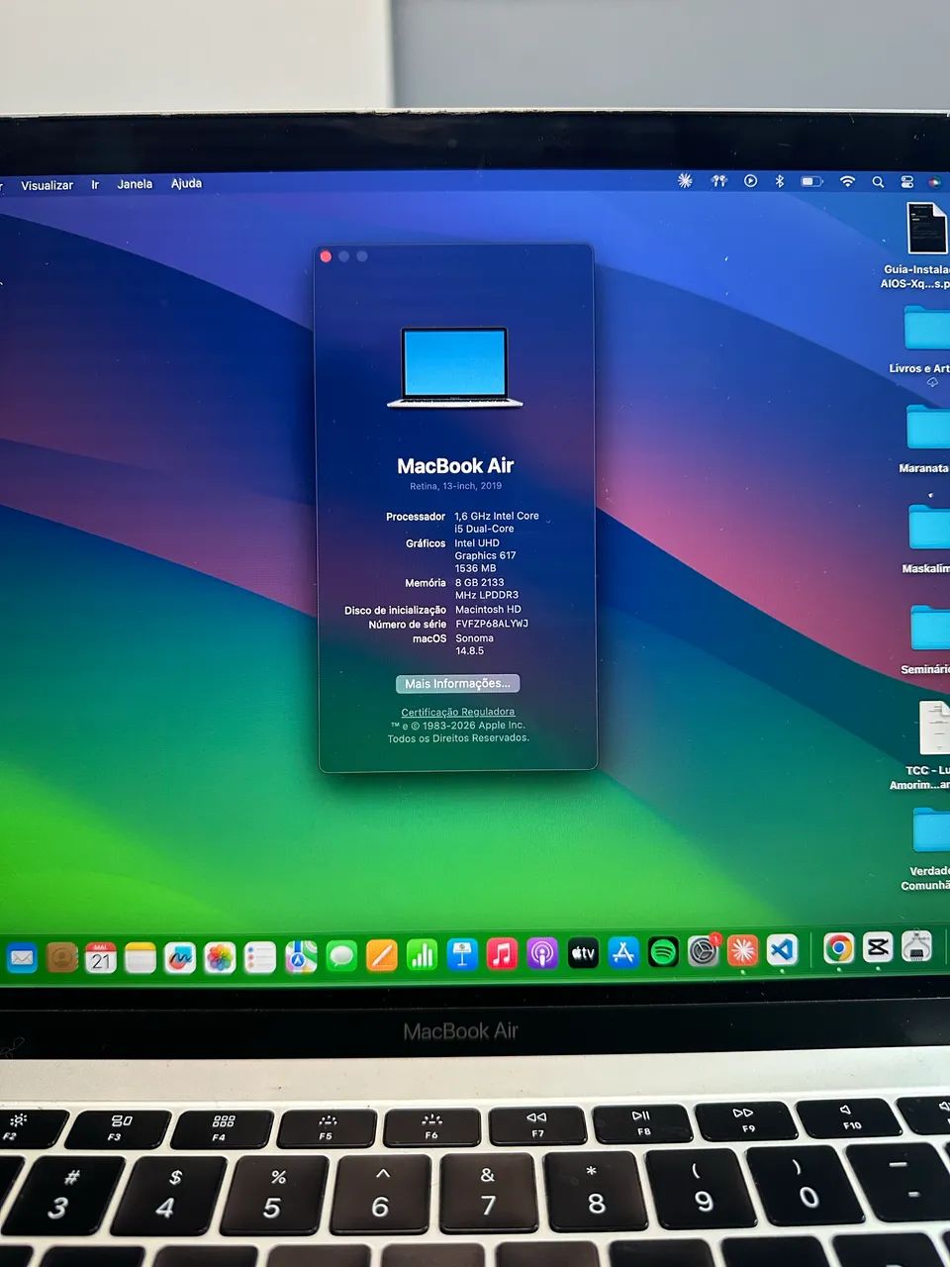This screenshot has width=950, height=1267.
Task: Click the MacBook Air title in the window
Action: coord(455,465)
